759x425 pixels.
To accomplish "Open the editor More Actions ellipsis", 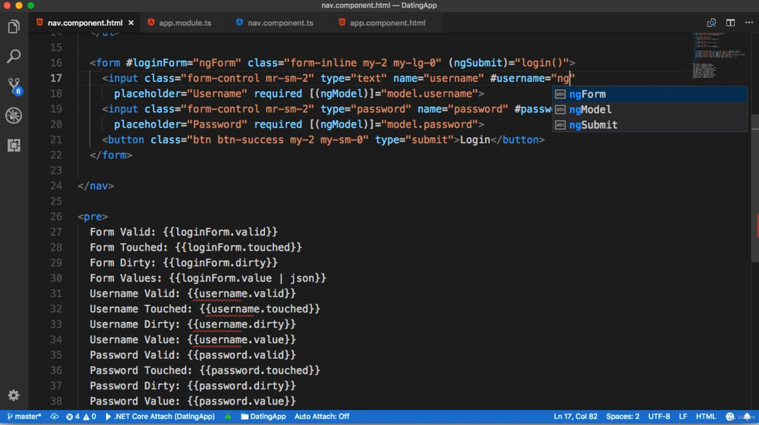I will point(749,23).
